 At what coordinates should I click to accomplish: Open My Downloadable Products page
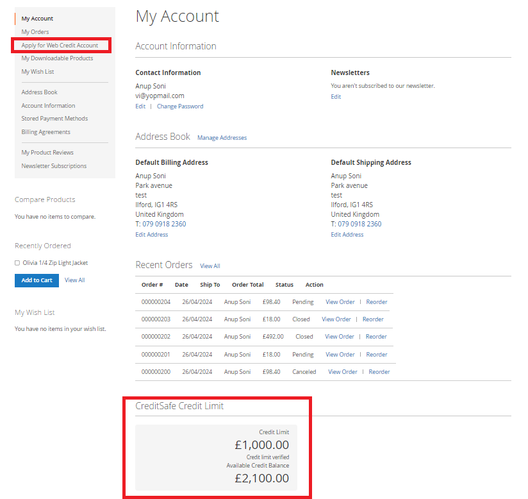coord(57,58)
